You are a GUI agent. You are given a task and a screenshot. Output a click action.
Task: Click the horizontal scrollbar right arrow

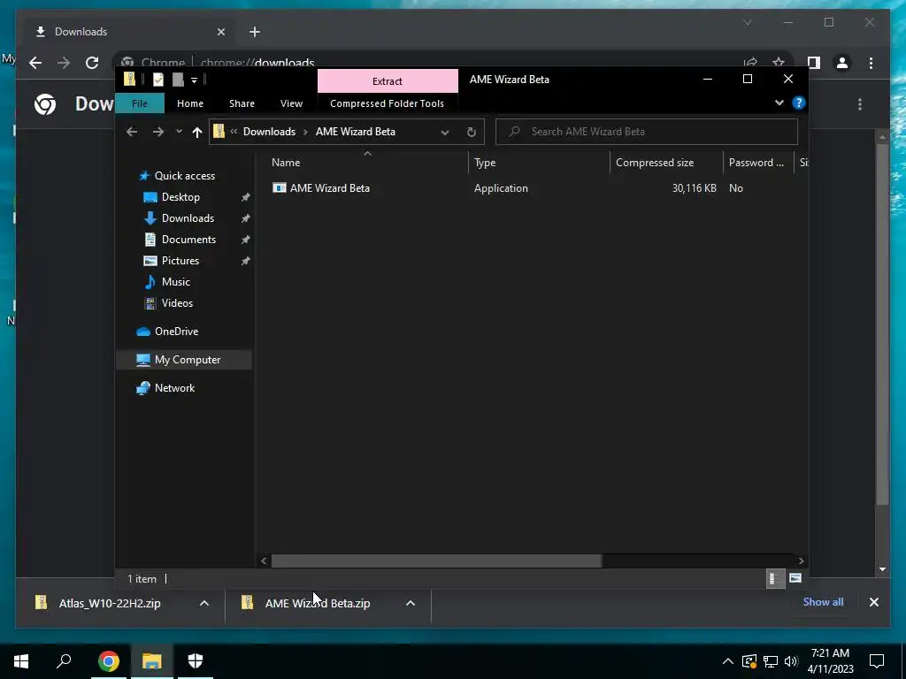coord(801,561)
